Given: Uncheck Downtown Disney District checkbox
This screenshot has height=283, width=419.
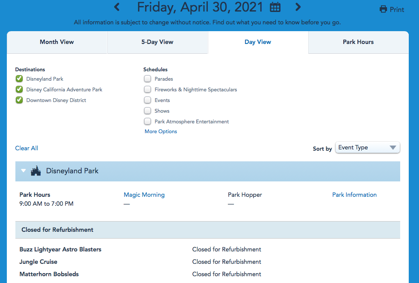Looking at the screenshot, I should tap(19, 100).
